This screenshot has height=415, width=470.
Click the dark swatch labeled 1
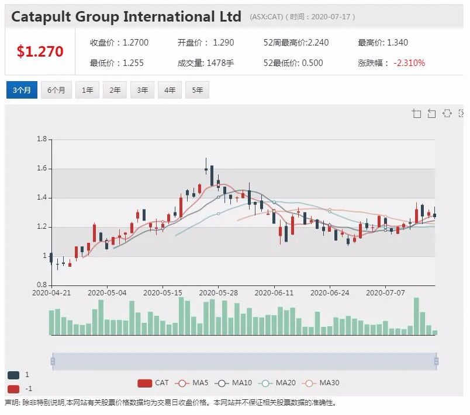[x=13, y=375]
